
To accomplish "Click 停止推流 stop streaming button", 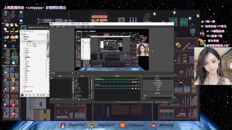I will coord(157,79).
